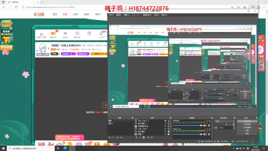Open OBS scene collection (S) menu
The width and height of the screenshot is (268, 151).
(x=147, y=15)
